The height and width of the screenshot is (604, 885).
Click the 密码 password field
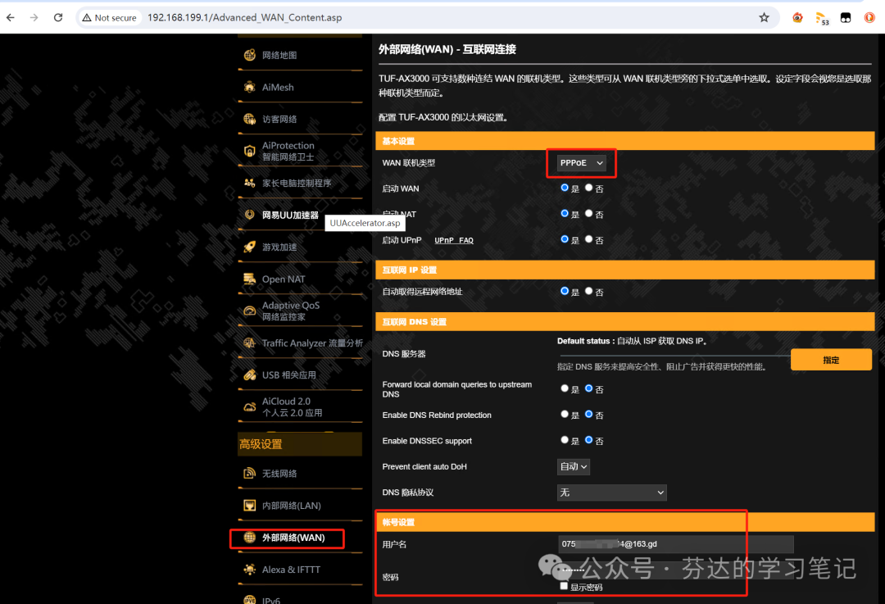click(x=675, y=570)
